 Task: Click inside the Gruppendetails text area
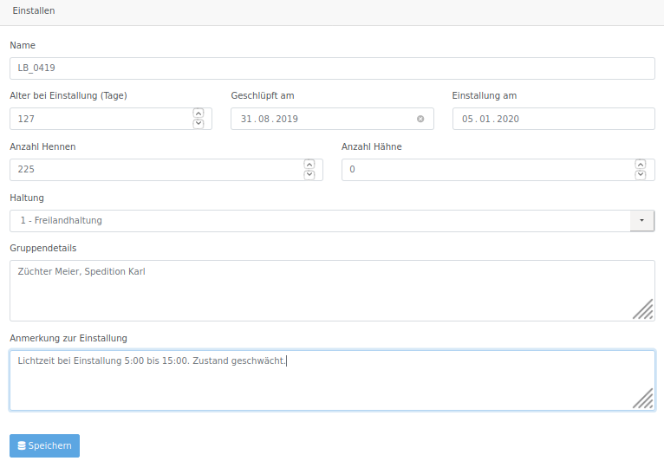(x=332, y=291)
